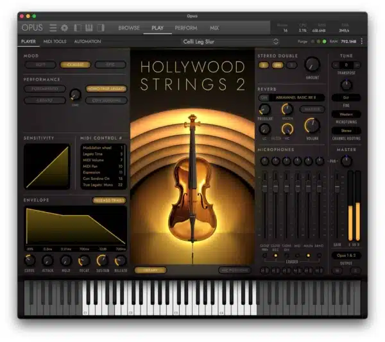This screenshot has height=342, width=385.
Task: Open the Oct fine-tune unit dropdown
Action: pyautogui.click(x=346, y=97)
